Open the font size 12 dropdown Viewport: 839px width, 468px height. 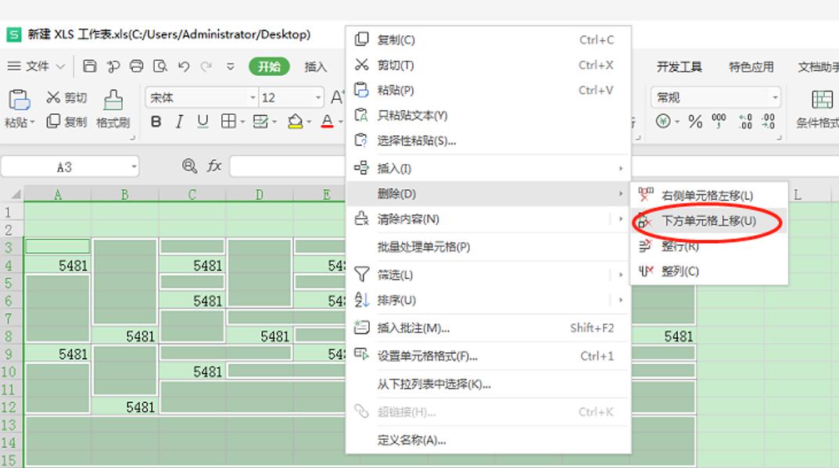pos(291,96)
